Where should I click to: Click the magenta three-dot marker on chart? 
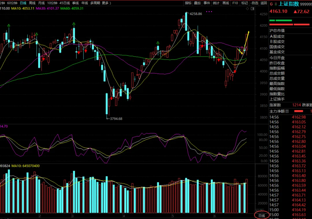pyautogui.click(x=209, y=12)
